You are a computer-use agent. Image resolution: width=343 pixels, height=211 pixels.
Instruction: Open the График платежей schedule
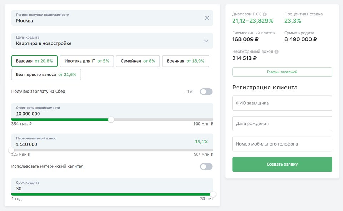pyautogui.click(x=282, y=72)
